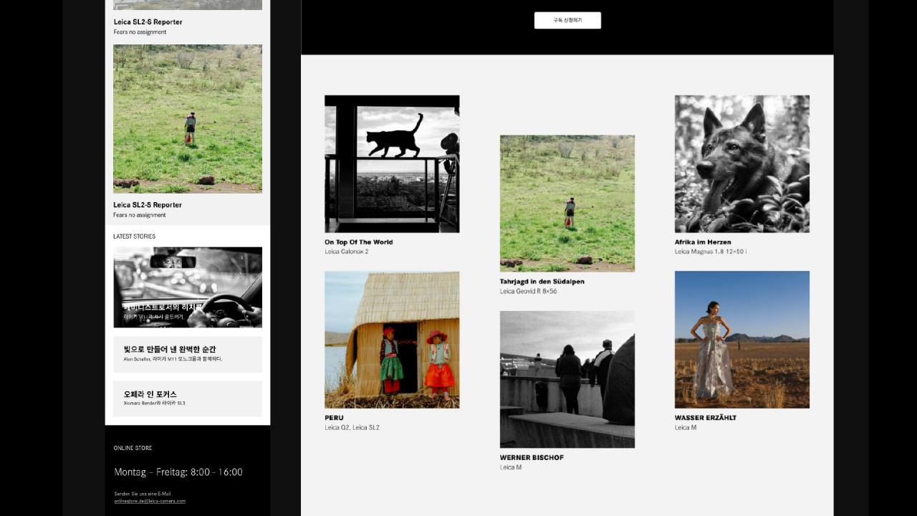Open the 'On Top Of The World' title link
The height and width of the screenshot is (516, 917).
[x=358, y=242]
